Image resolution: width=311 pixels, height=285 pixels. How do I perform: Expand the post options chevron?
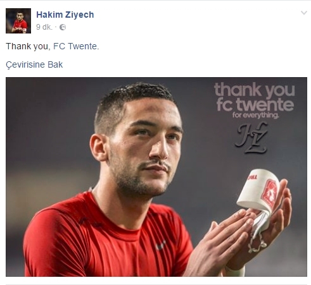coord(303,13)
